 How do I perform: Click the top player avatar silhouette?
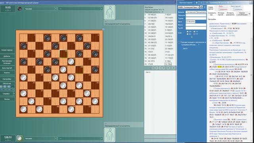tap(110, 12)
